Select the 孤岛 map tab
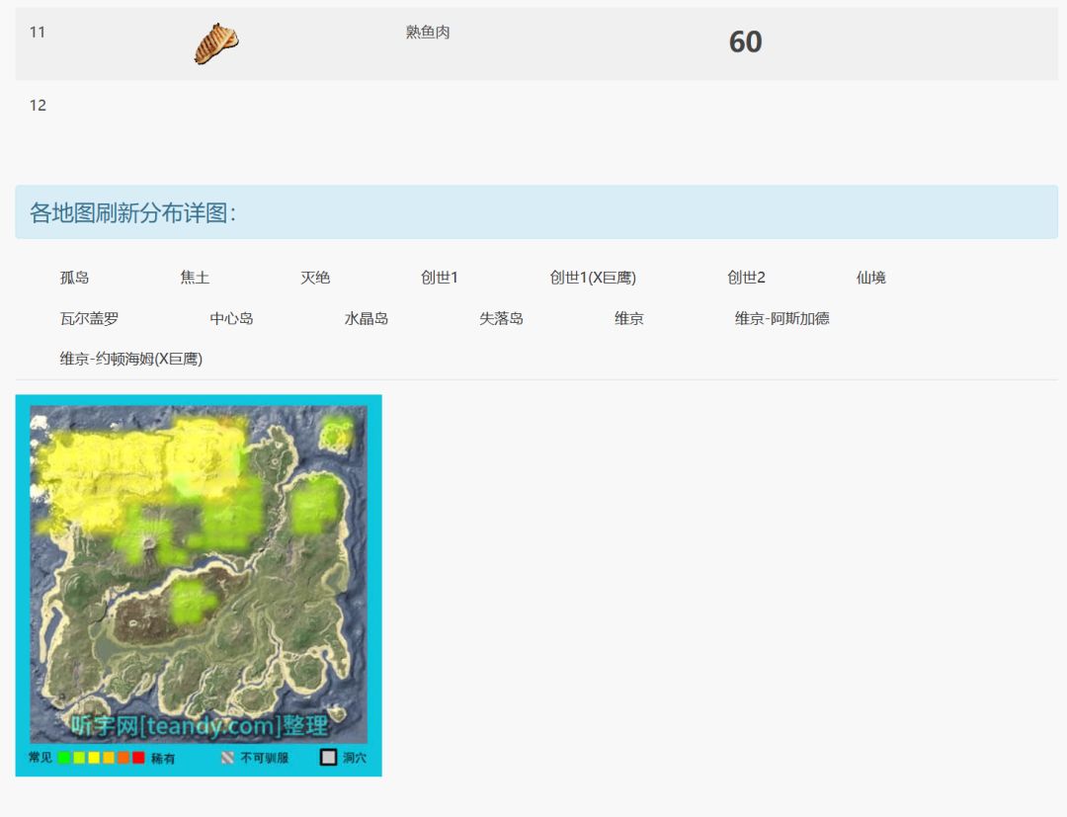This screenshot has height=817, width=1067. [x=74, y=278]
